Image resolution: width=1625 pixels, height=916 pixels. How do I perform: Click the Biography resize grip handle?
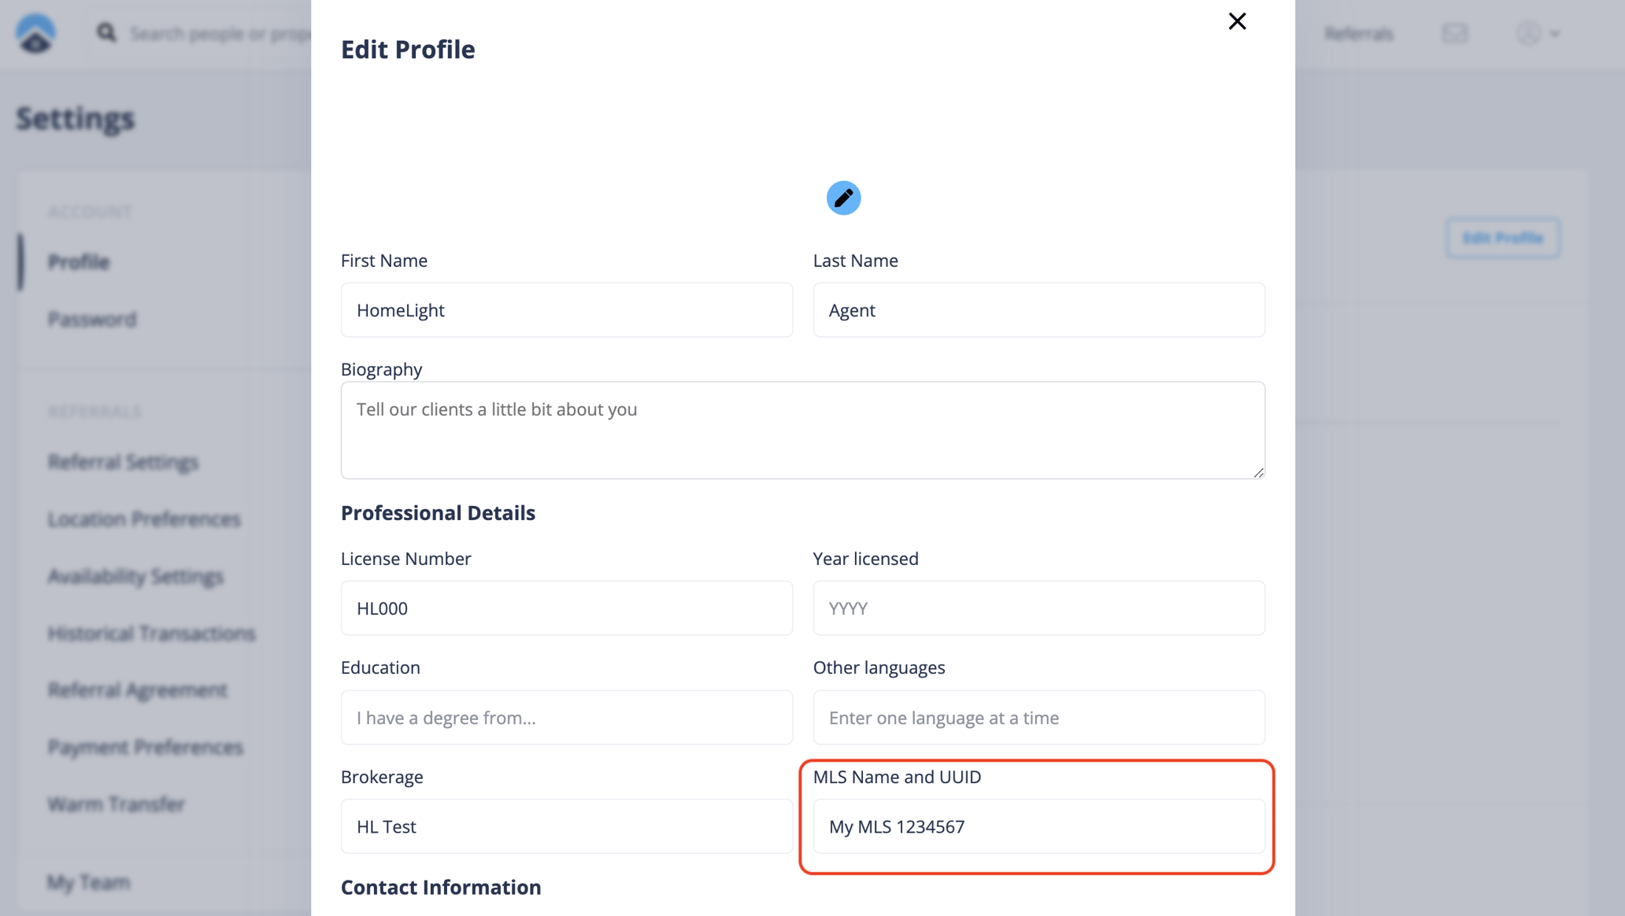pos(1260,473)
